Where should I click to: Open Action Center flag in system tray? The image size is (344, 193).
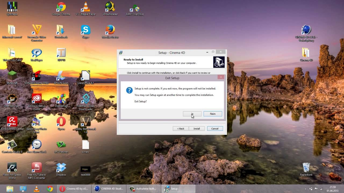pyautogui.click(x=316, y=189)
